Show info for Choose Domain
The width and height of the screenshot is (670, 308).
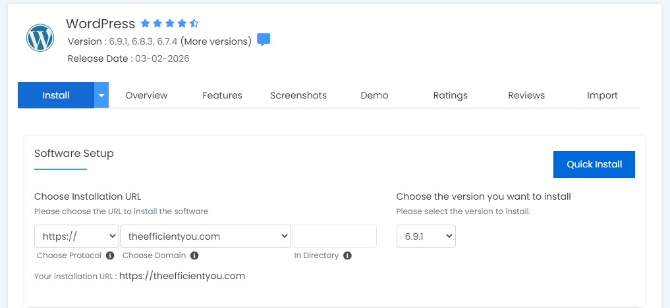194,255
